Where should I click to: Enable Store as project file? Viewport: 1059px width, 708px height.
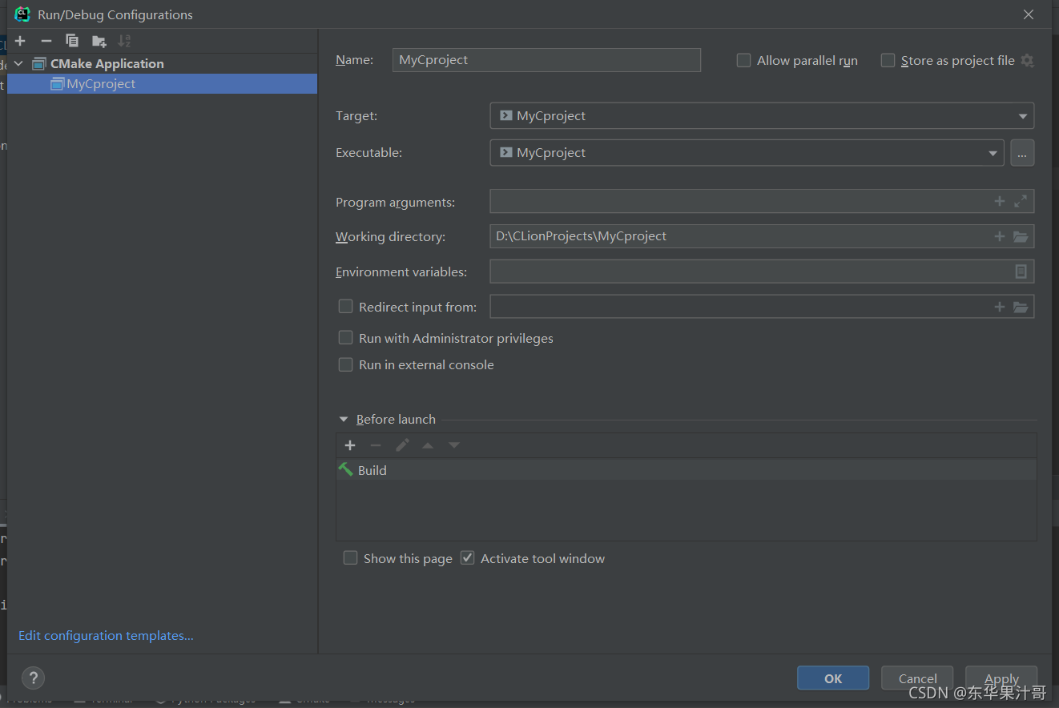point(888,60)
